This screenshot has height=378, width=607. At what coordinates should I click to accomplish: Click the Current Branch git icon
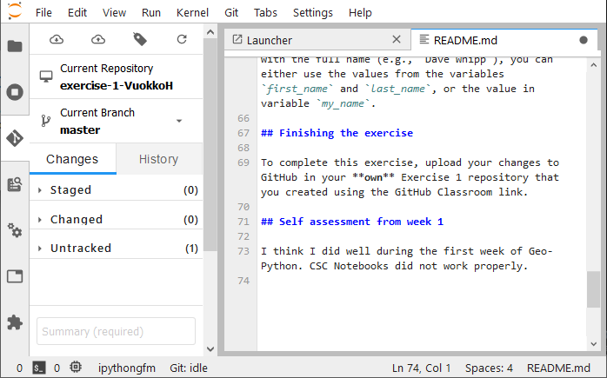pos(46,121)
